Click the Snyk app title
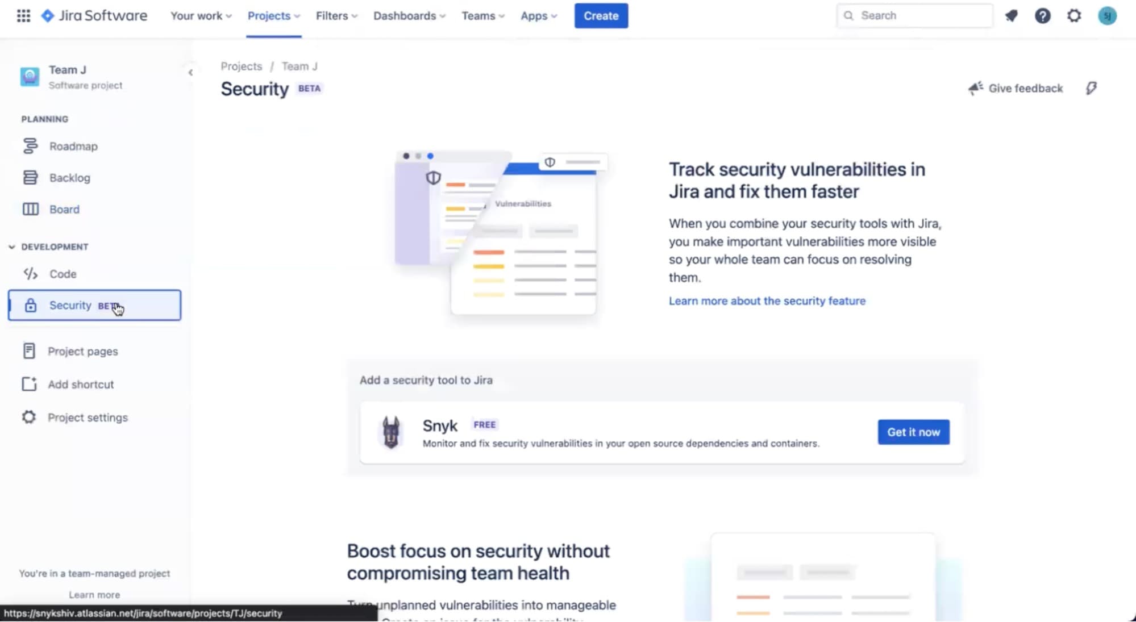1136x622 pixels. click(x=440, y=425)
